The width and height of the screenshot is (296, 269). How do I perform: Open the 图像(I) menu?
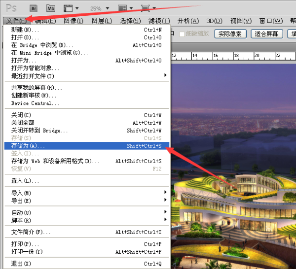[x=74, y=21]
